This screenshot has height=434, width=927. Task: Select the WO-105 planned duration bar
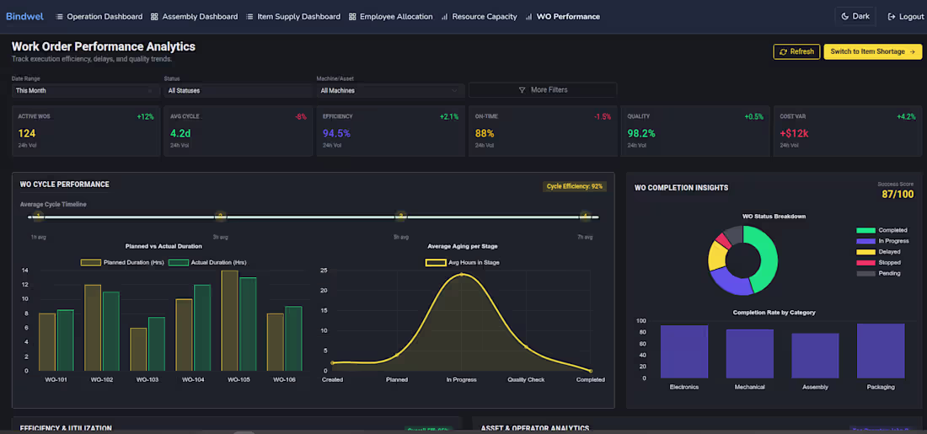229,321
